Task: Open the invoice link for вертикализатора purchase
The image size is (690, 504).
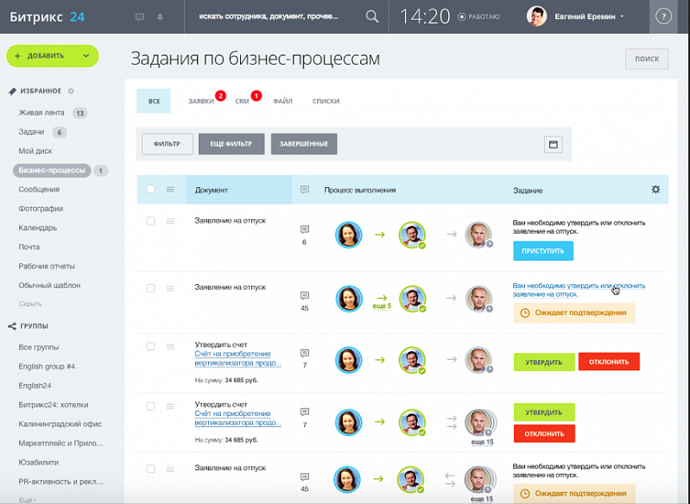Action: [237, 358]
